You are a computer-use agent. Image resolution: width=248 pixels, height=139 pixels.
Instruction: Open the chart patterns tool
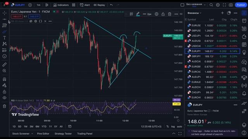4,44
